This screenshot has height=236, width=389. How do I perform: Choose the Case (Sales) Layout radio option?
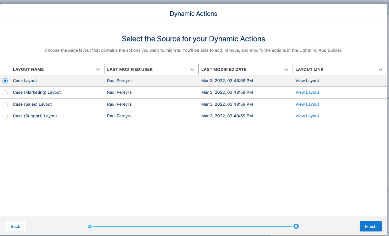[5, 104]
